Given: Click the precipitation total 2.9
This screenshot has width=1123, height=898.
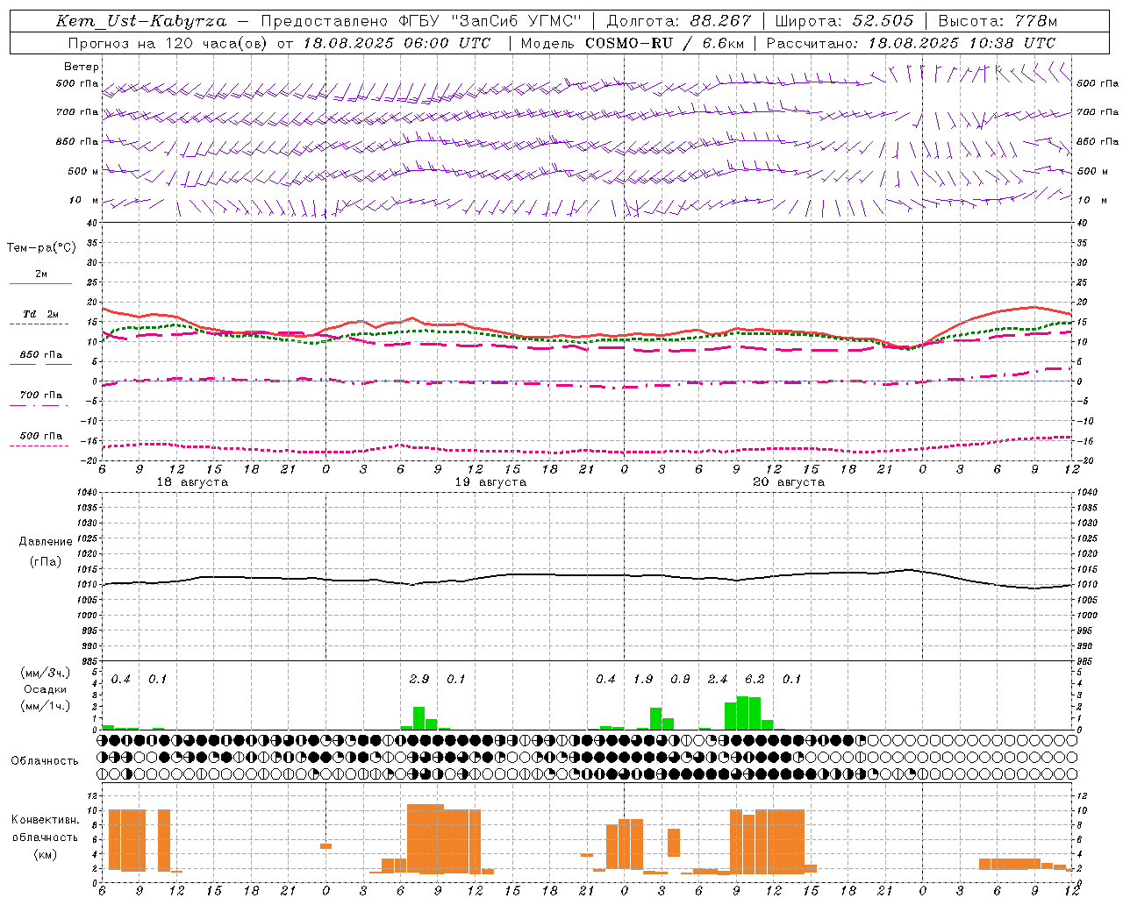Looking at the screenshot, I should point(419,679).
